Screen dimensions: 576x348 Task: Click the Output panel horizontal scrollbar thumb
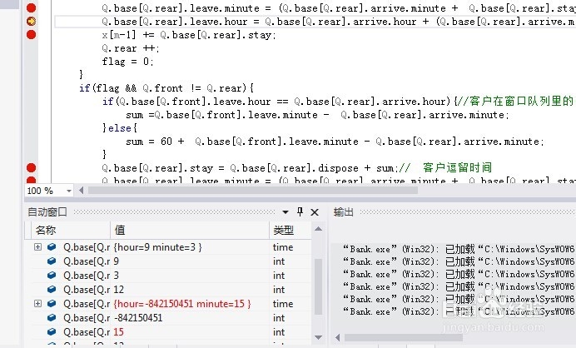(403, 337)
